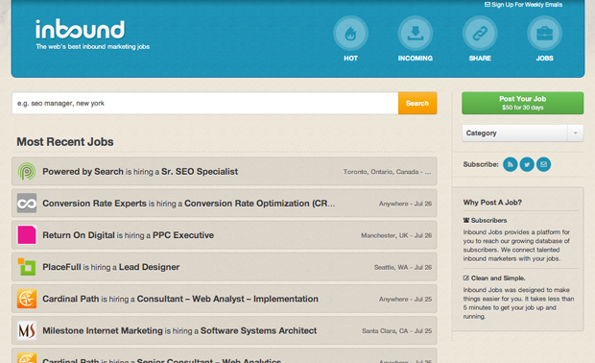
Task: Click the Powered by Search company name
Action: [x=83, y=172]
